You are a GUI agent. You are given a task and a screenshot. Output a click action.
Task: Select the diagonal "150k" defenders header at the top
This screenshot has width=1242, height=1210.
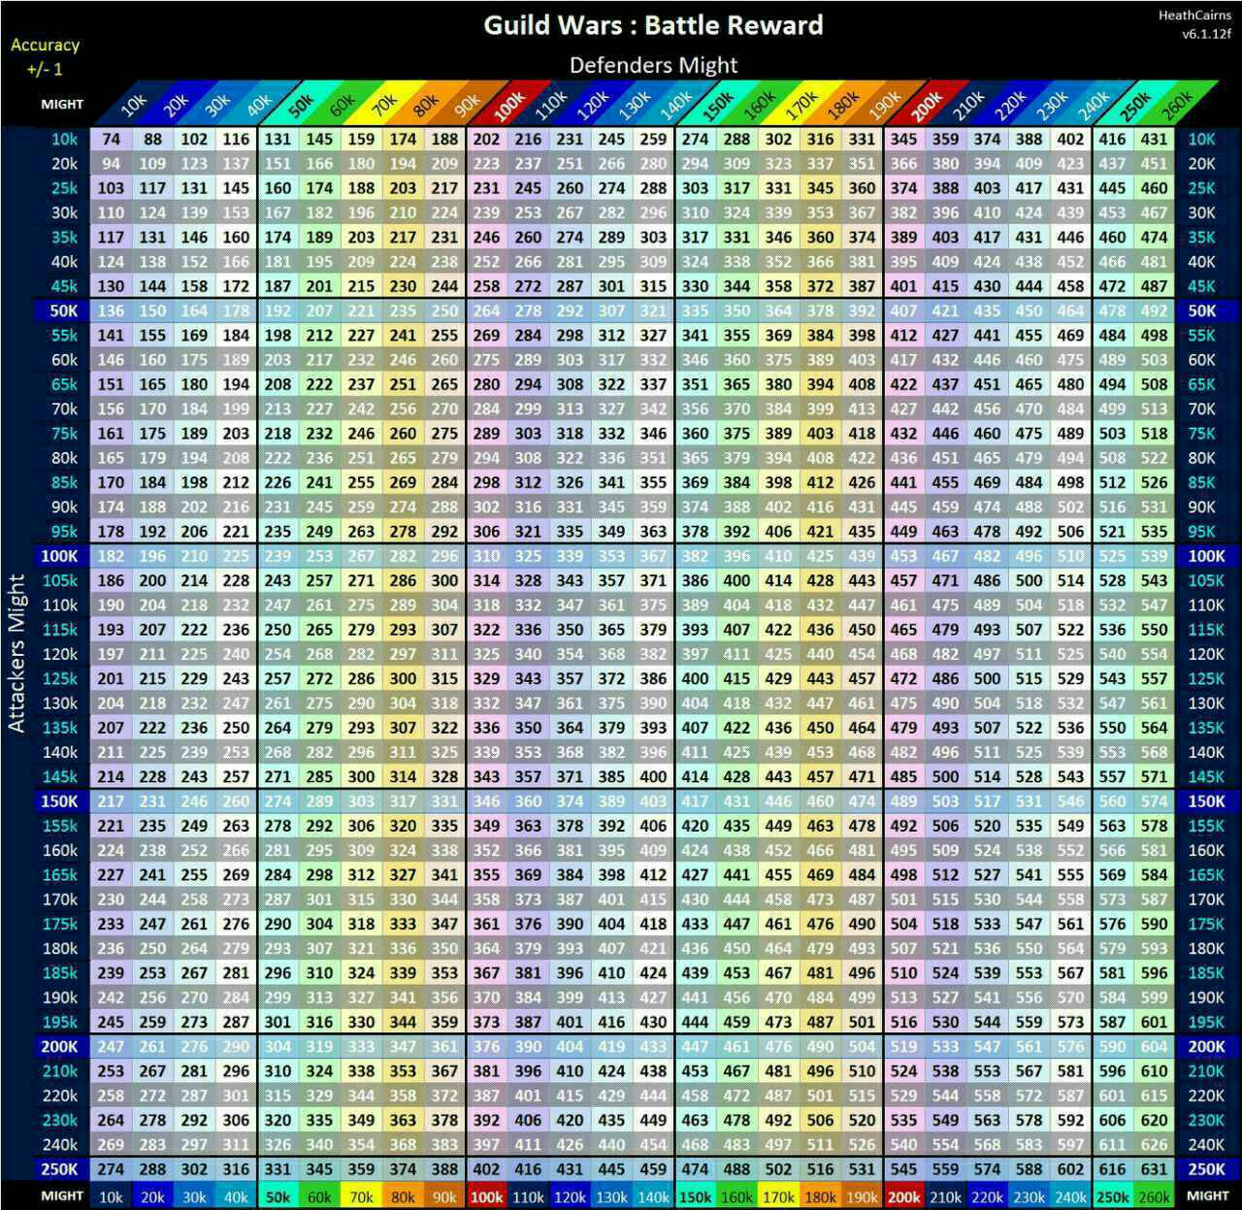(716, 105)
